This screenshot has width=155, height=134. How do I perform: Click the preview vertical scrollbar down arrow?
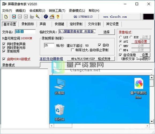[152, 121]
